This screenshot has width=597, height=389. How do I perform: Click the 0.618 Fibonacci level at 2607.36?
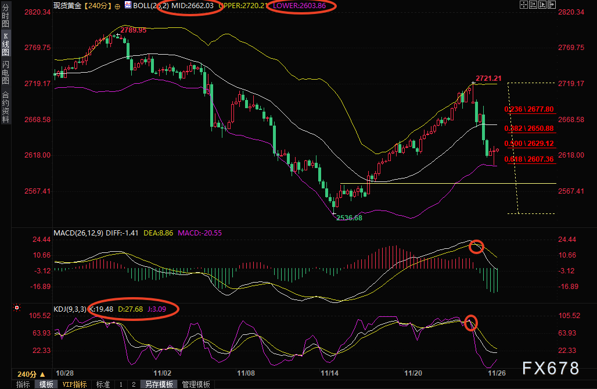point(528,159)
